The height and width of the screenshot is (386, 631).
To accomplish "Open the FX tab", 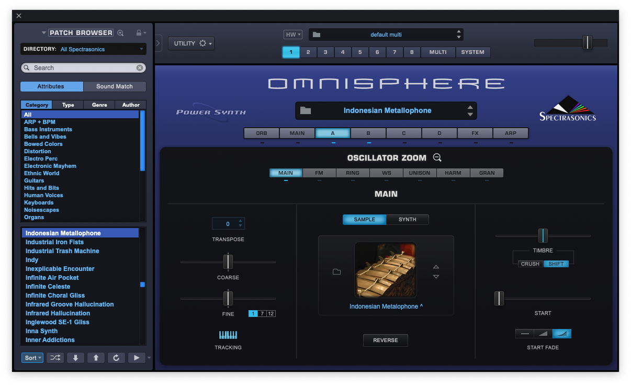I will click(x=475, y=133).
